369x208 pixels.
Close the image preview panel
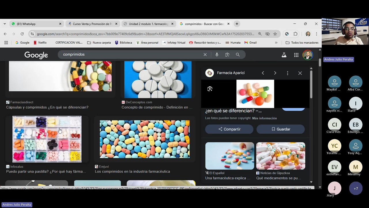[x=300, y=73]
